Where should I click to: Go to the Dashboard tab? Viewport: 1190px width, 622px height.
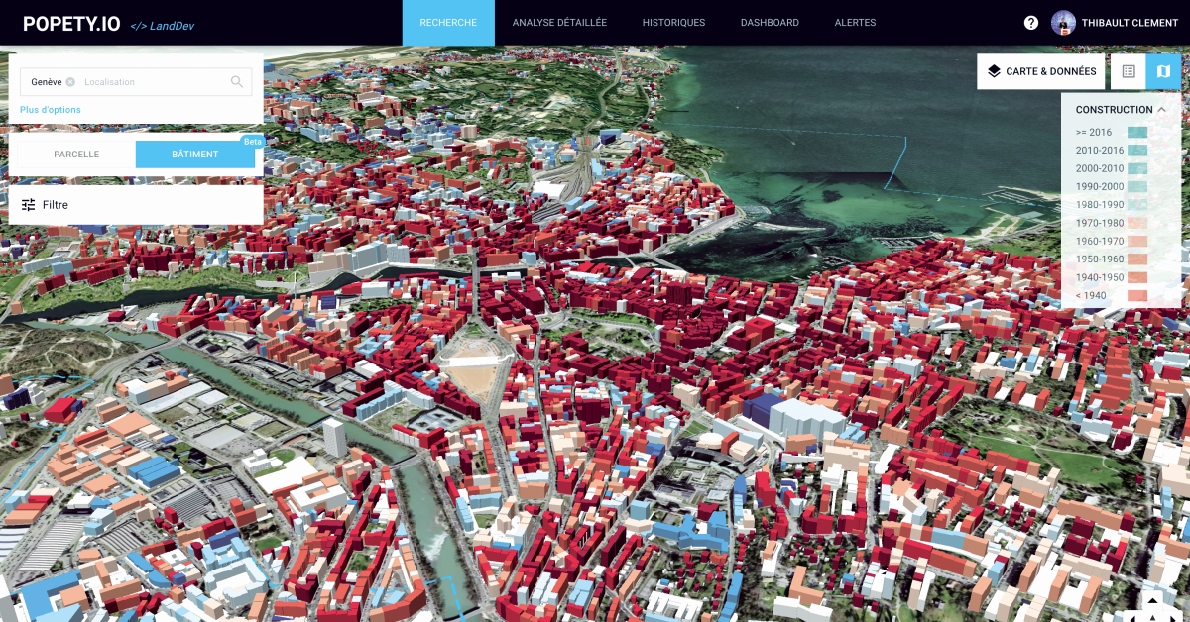(769, 22)
